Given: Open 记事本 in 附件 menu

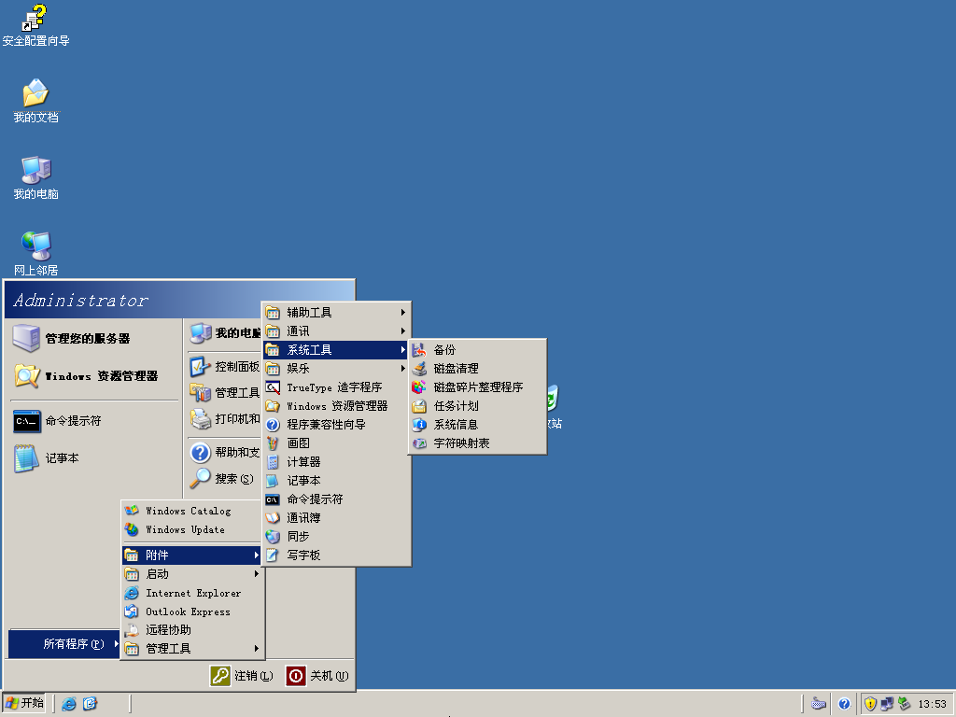Looking at the screenshot, I should (x=336, y=481).
